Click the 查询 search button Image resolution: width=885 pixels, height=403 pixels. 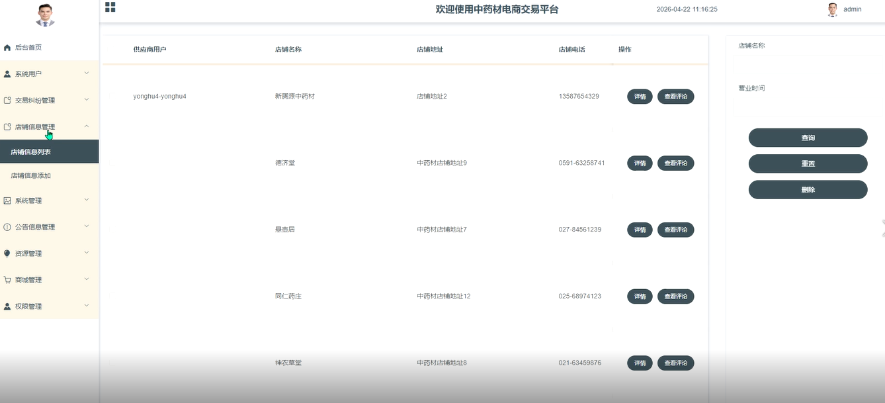[x=808, y=138]
